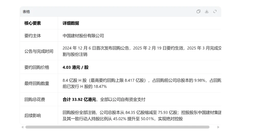The width and height of the screenshot is (276, 133).
Task: Click the 回购总花费 row label
Action: [35, 99]
